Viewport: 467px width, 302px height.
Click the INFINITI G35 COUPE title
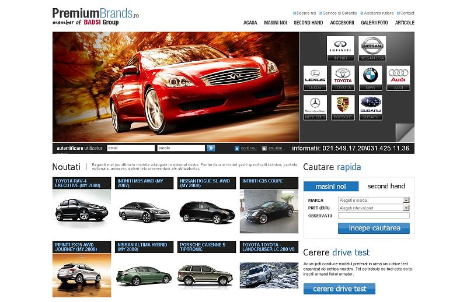coord(269,183)
